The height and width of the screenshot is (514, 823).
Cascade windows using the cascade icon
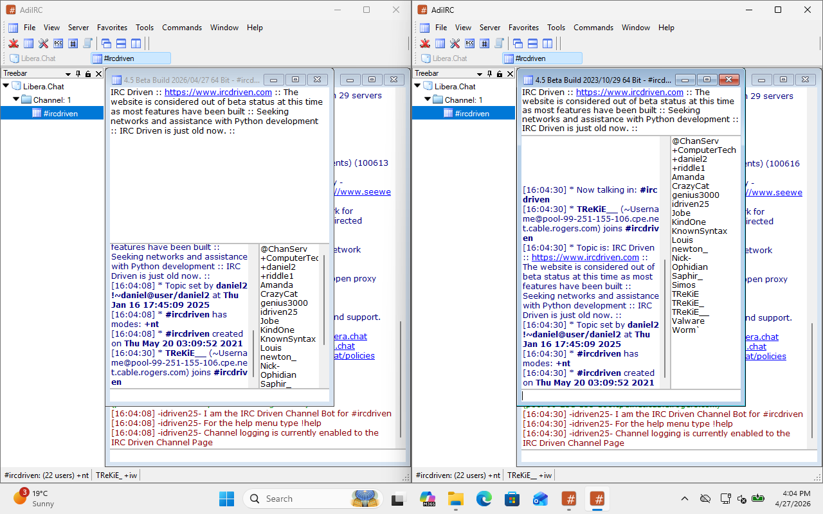pos(106,43)
